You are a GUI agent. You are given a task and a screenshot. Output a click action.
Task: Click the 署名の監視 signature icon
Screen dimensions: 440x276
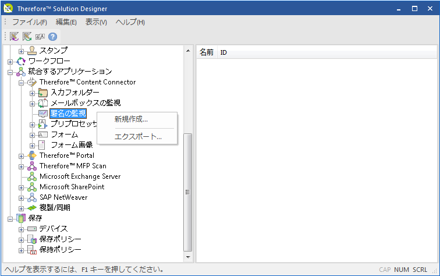coord(43,114)
